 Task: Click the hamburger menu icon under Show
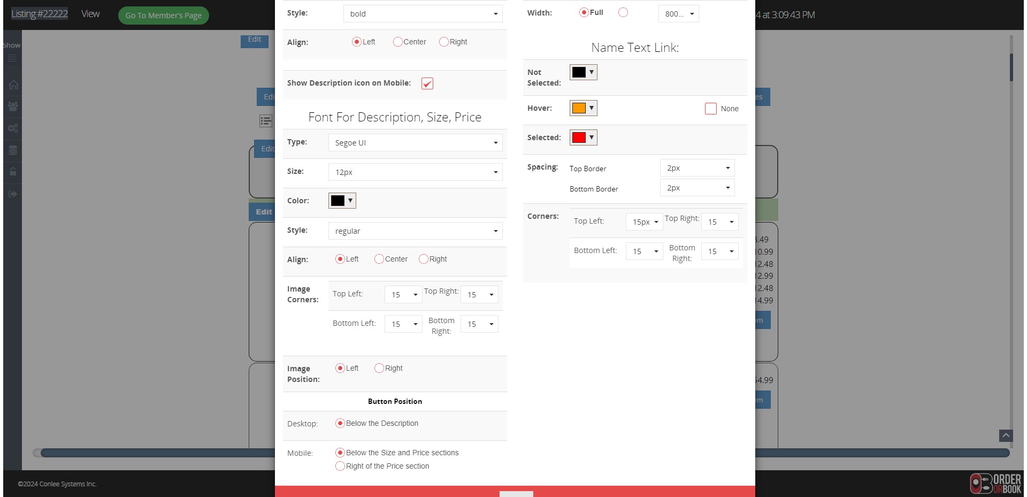point(12,58)
